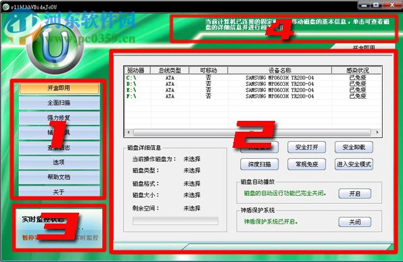Select 全面扫描 in the sidebar
This screenshot has height=262, width=403.
point(59,103)
